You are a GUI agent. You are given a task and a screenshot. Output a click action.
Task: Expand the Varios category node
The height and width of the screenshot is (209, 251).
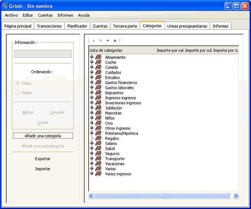click(x=92, y=169)
